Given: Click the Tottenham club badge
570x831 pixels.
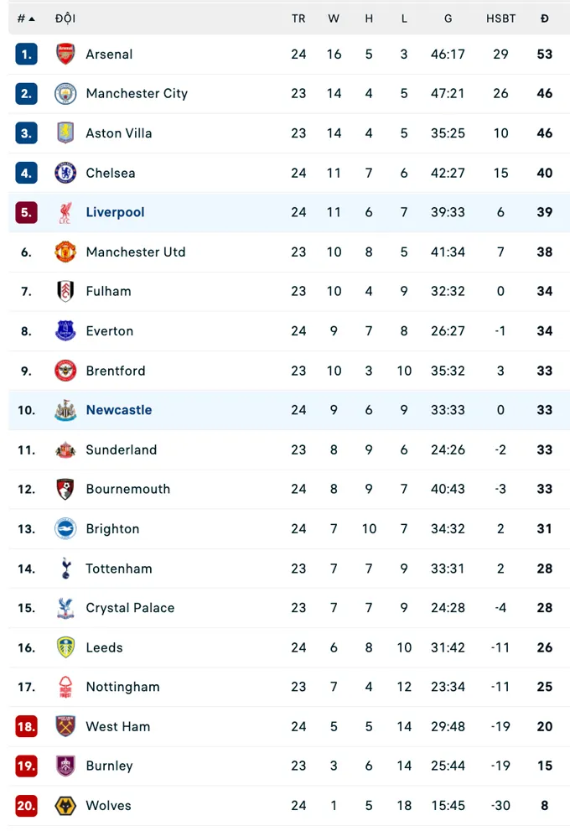Looking at the screenshot, I should click(65, 568).
